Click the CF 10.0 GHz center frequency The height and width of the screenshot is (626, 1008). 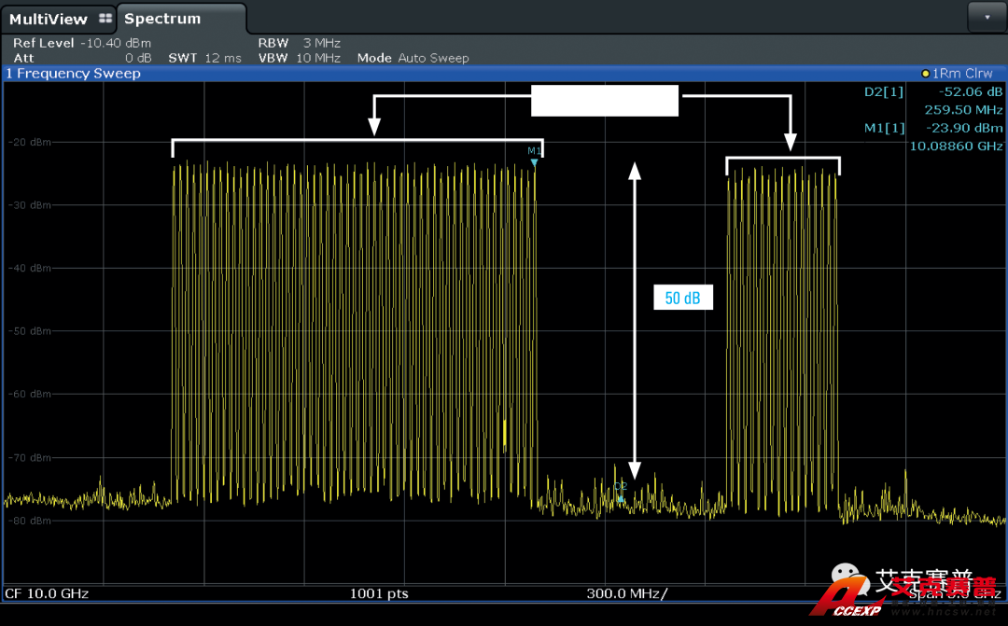pyautogui.click(x=48, y=593)
